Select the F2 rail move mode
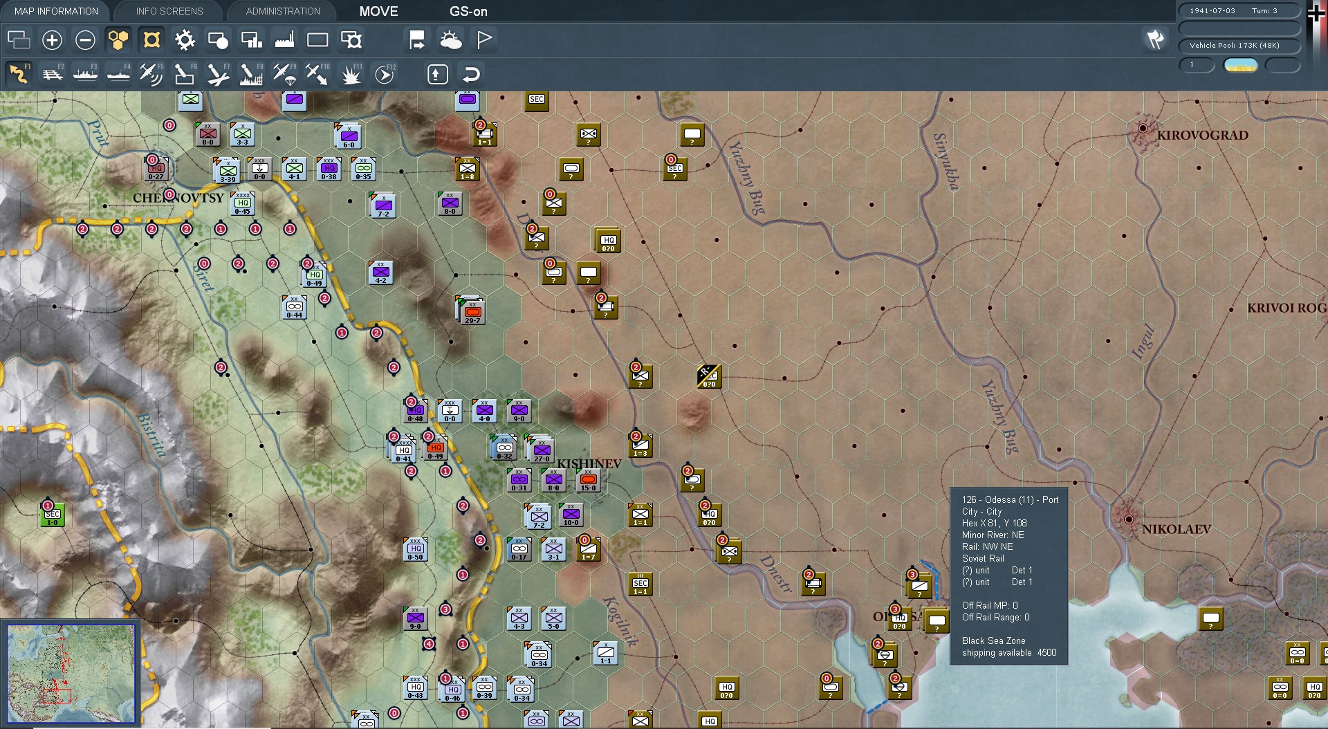1328x729 pixels. (53, 74)
